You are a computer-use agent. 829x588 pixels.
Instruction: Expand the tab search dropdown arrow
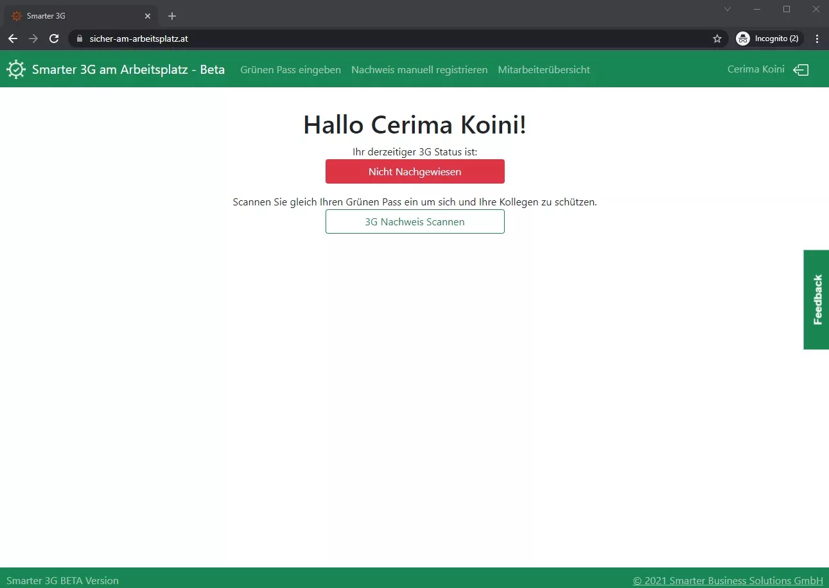tap(728, 9)
